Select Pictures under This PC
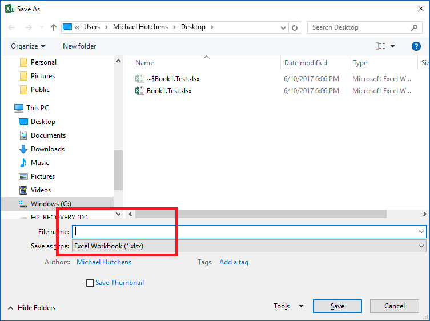This screenshot has width=430, height=321. pyautogui.click(x=37, y=176)
